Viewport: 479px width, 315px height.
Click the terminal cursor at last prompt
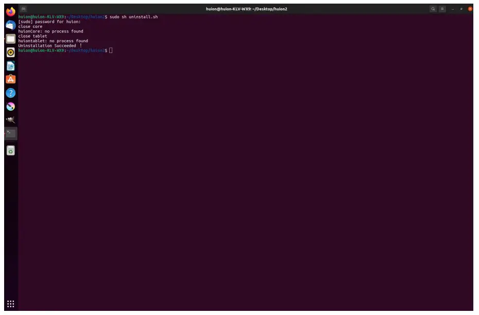pyautogui.click(x=111, y=50)
